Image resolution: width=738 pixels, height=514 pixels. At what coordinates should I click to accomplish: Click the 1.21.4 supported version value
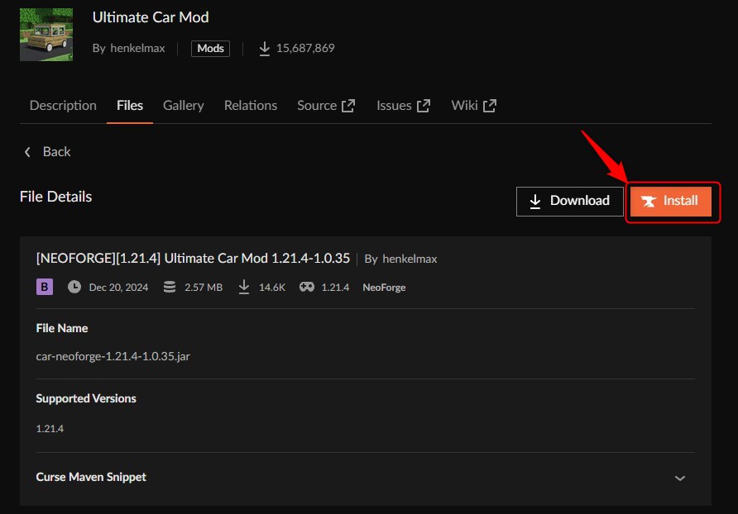tap(50, 428)
